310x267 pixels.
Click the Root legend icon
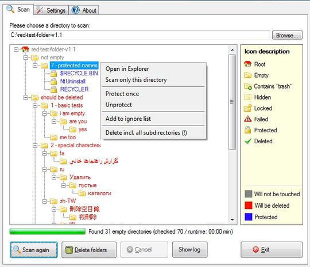click(x=248, y=64)
